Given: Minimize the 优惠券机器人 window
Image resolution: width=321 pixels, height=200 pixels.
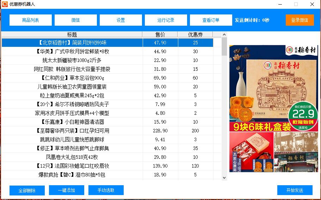Looking at the screenshot, I should [x=280, y=4].
